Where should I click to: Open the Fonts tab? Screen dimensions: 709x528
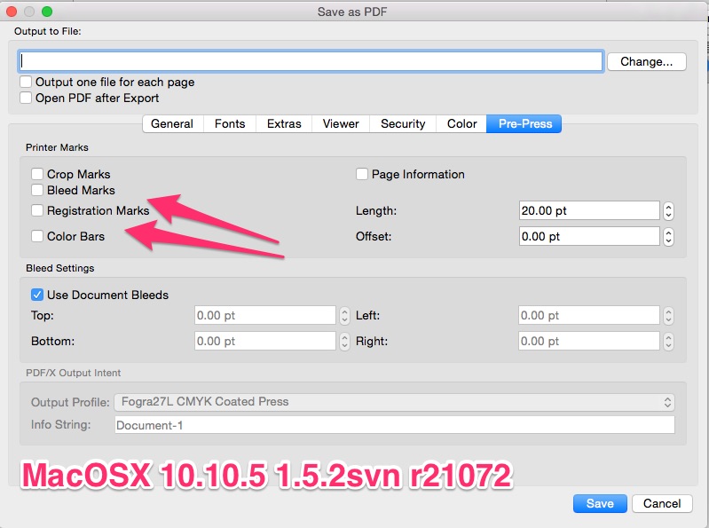(230, 124)
